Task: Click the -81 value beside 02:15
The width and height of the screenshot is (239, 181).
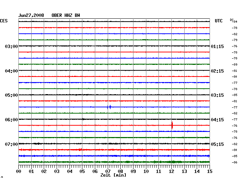Action: pos(235,71)
